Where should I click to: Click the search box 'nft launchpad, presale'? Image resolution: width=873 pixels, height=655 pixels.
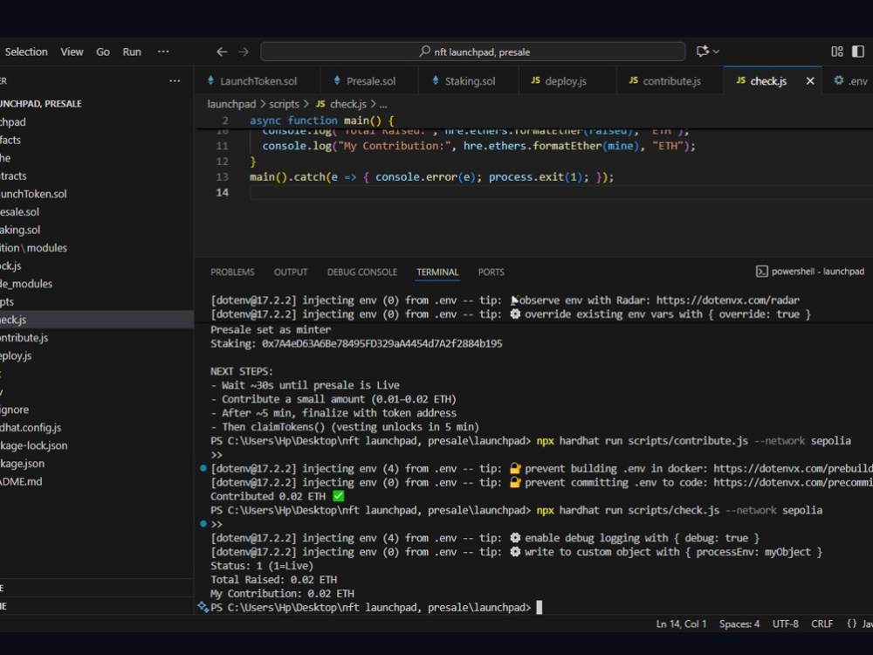(x=472, y=52)
